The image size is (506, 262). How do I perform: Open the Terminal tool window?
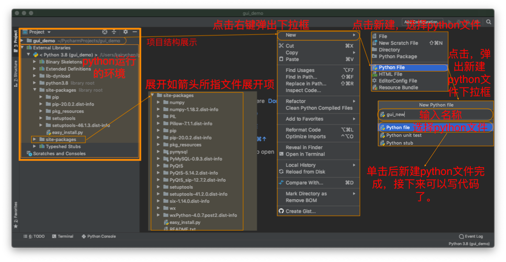[62, 236]
